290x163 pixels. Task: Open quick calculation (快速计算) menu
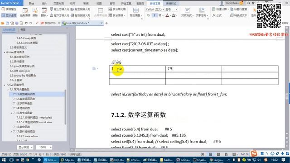(220, 9)
